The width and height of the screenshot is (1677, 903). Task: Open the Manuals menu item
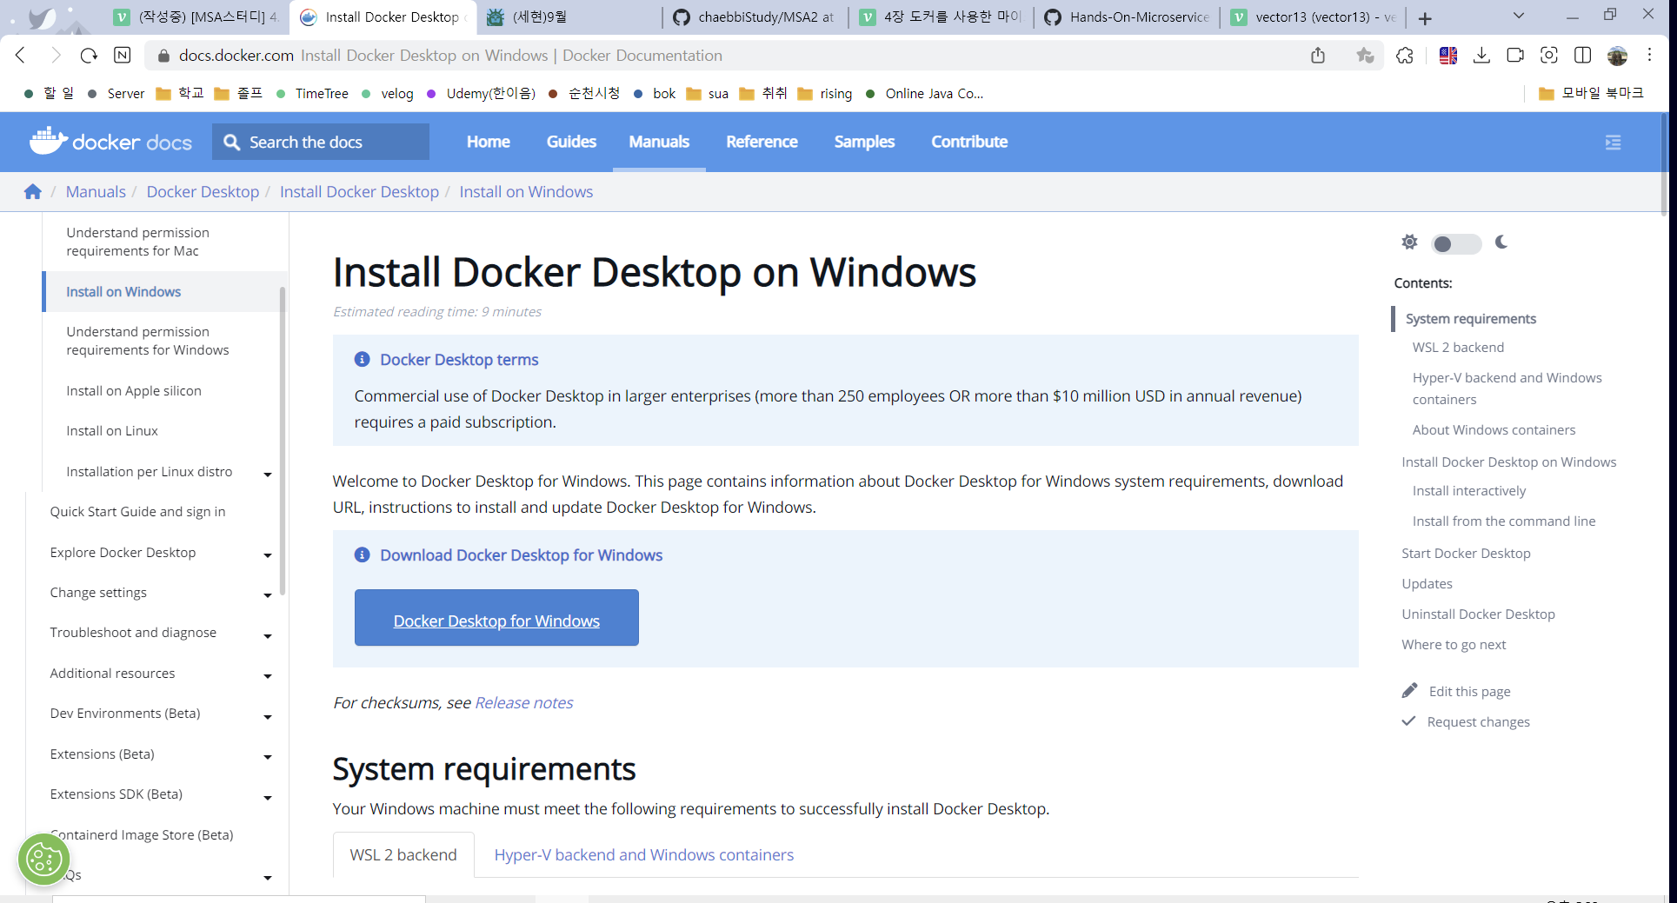pyautogui.click(x=659, y=142)
